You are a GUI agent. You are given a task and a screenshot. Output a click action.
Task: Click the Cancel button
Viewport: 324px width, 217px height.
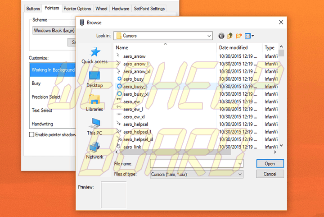tap(270, 174)
